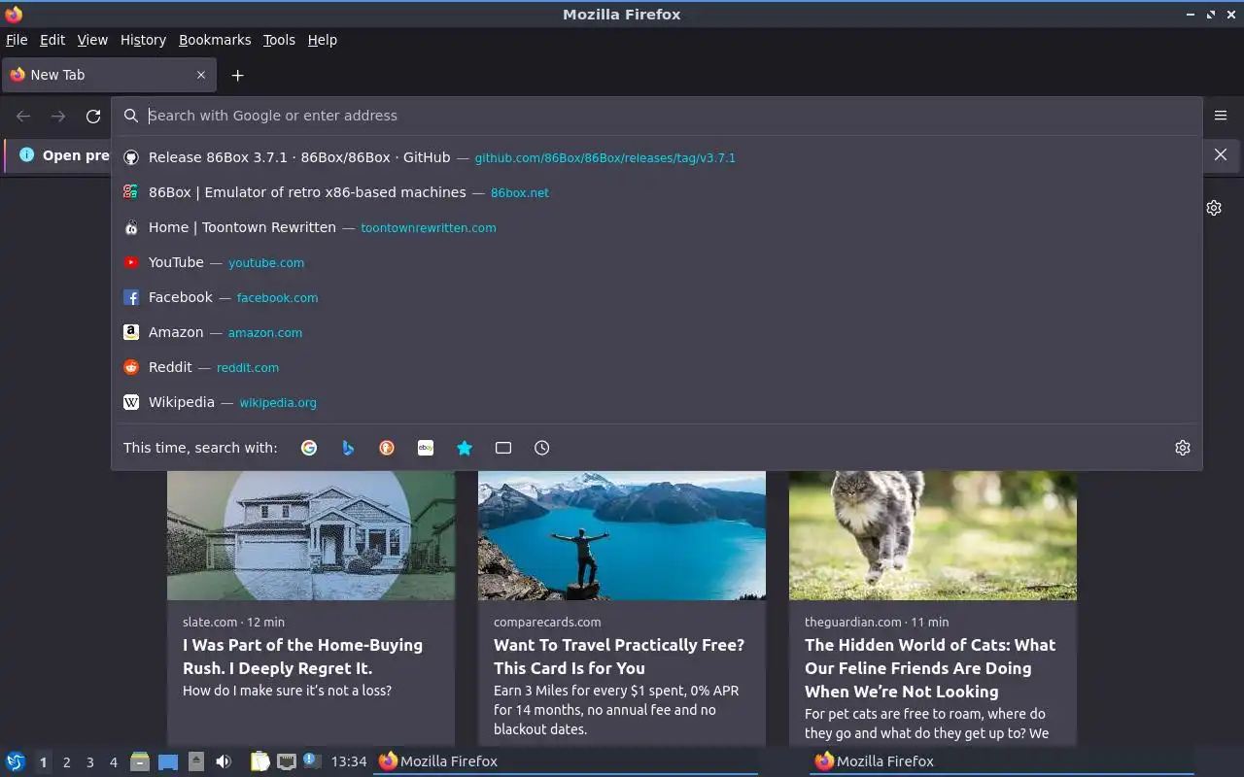The height and width of the screenshot is (777, 1244).
Task: Click the volume speaker tray icon
Action: pos(224,761)
